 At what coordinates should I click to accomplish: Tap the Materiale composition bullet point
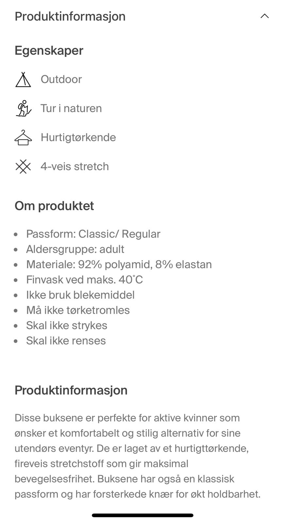(x=119, y=264)
